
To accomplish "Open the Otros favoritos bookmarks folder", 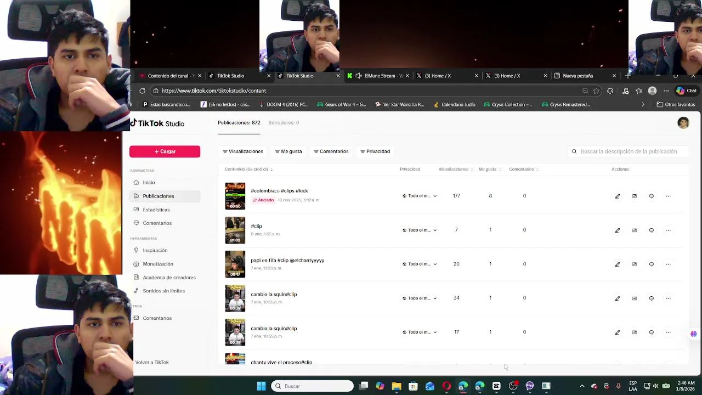I will point(676,104).
